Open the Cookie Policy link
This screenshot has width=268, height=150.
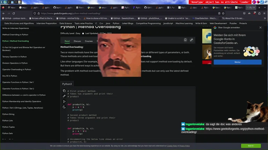pyautogui.click(x=172, y=146)
